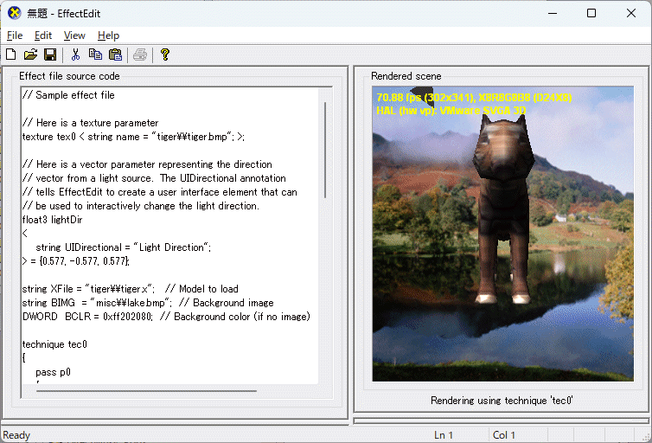
Task: Click the 'DWORD BCLR = 0xff202080' line
Action: pyautogui.click(x=166, y=317)
